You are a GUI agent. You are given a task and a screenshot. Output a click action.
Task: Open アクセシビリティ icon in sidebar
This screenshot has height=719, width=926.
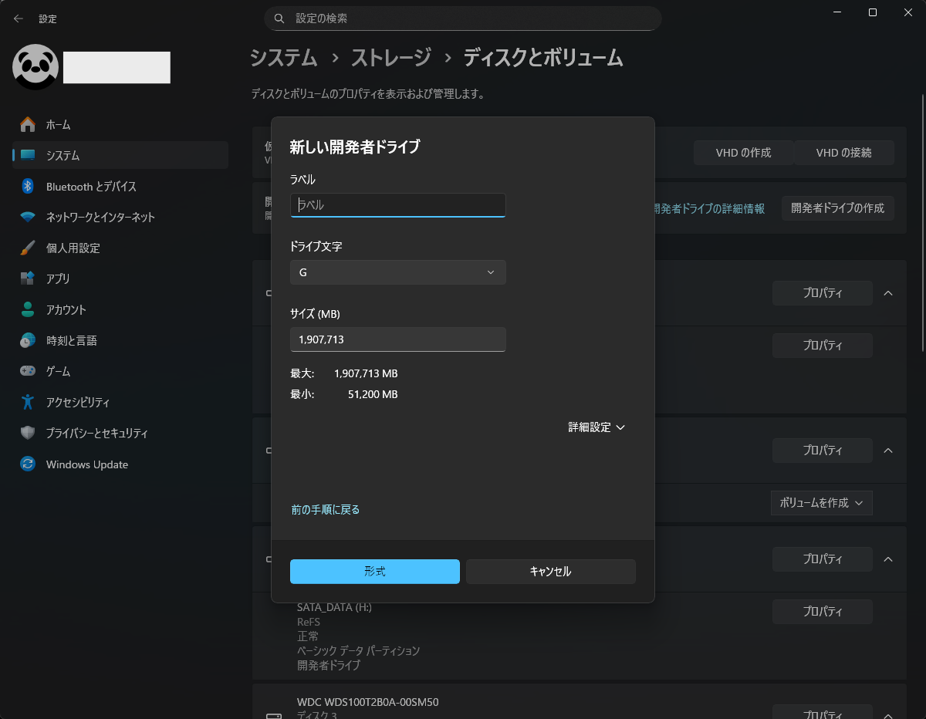pyautogui.click(x=28, y=402)
